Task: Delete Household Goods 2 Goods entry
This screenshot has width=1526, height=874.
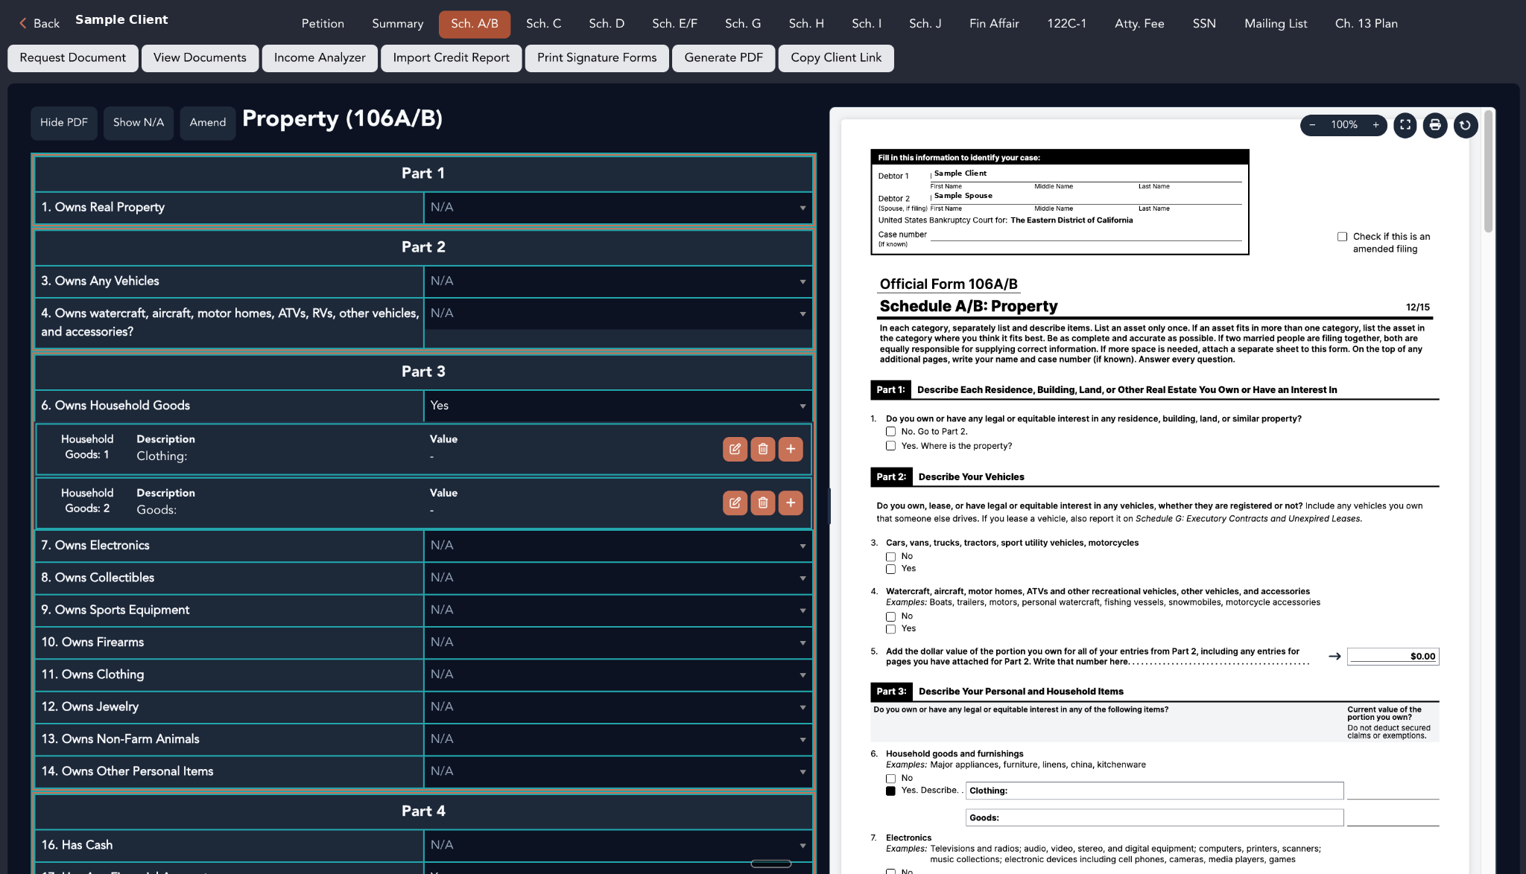Action: (763, 503)
